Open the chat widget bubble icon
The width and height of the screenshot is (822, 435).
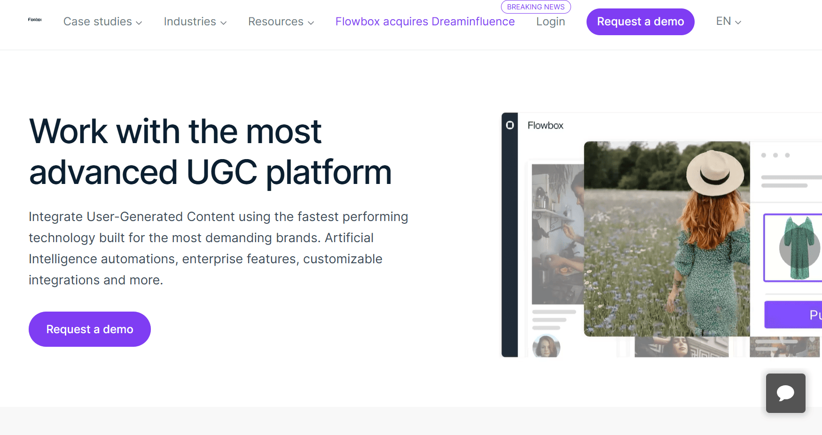pos(785,393)
